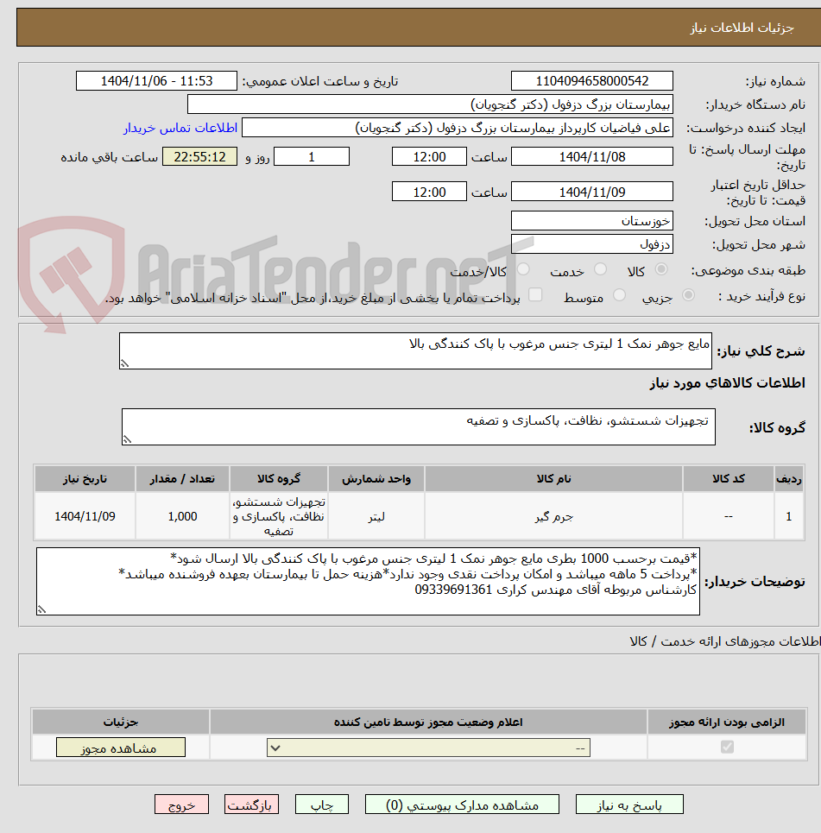821x833 pixels.
Task: Click the بازگشت back button
Action: (251, 805)
